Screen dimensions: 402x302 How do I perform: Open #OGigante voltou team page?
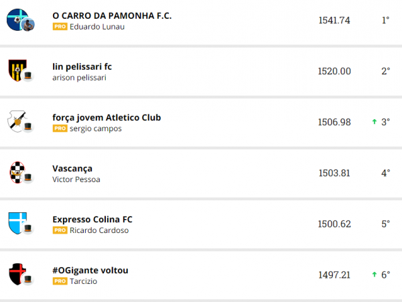point(90,270)
